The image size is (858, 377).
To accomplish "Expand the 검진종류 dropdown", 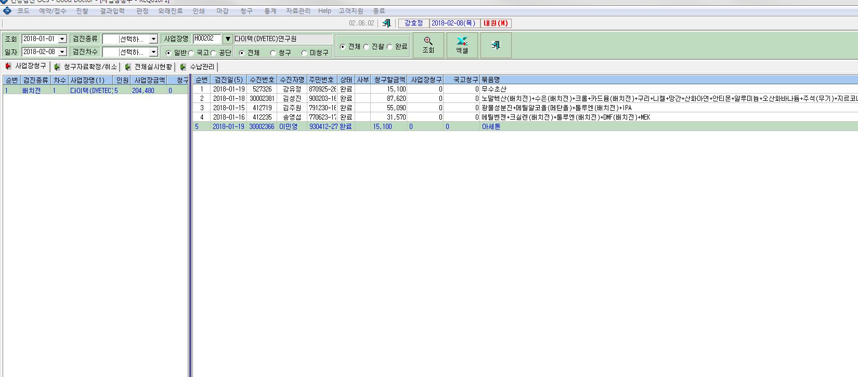I will [x=153, y=39].
